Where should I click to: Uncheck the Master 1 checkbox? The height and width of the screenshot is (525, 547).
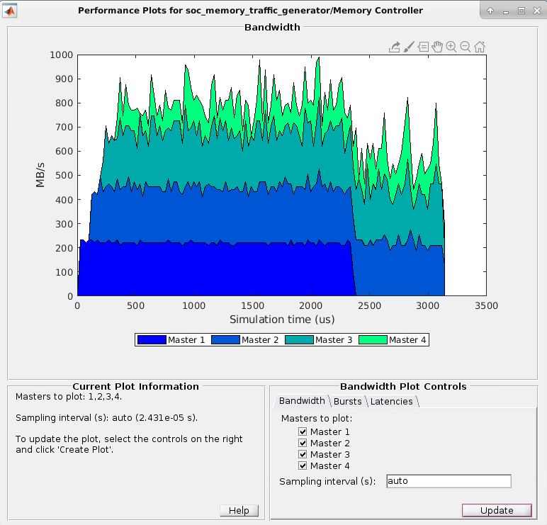tap(303, 431)
